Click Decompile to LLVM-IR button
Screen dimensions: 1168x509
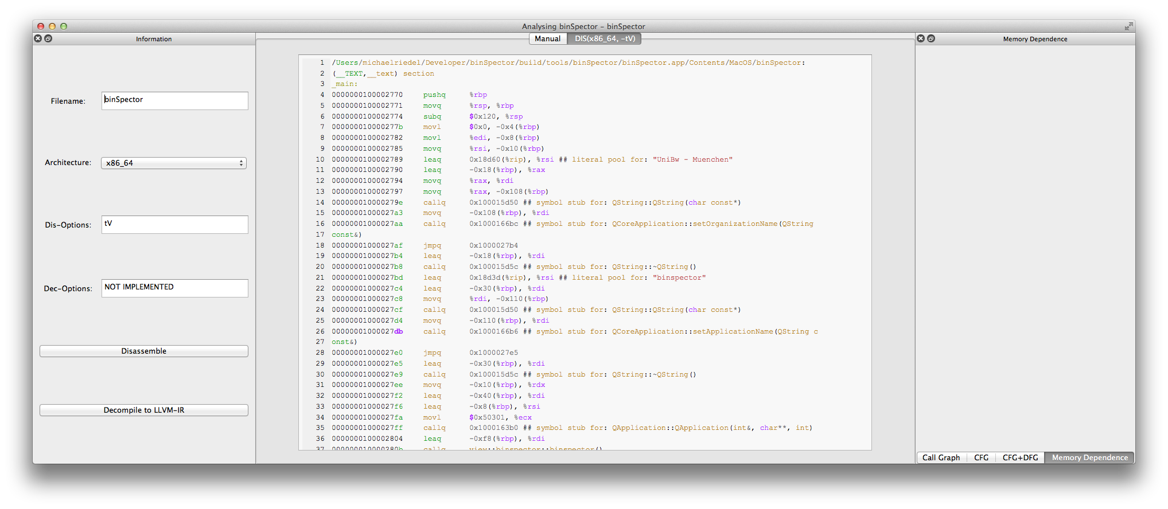(x=144, y=410)
